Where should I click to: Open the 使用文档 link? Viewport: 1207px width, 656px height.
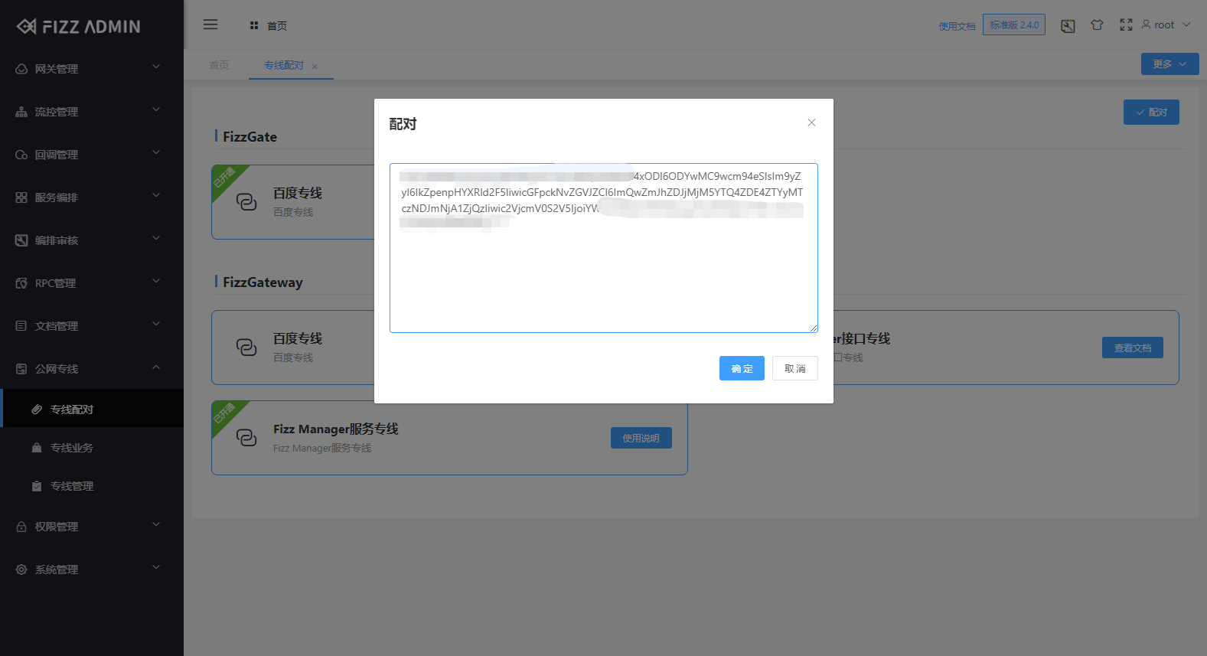point(957,26)
